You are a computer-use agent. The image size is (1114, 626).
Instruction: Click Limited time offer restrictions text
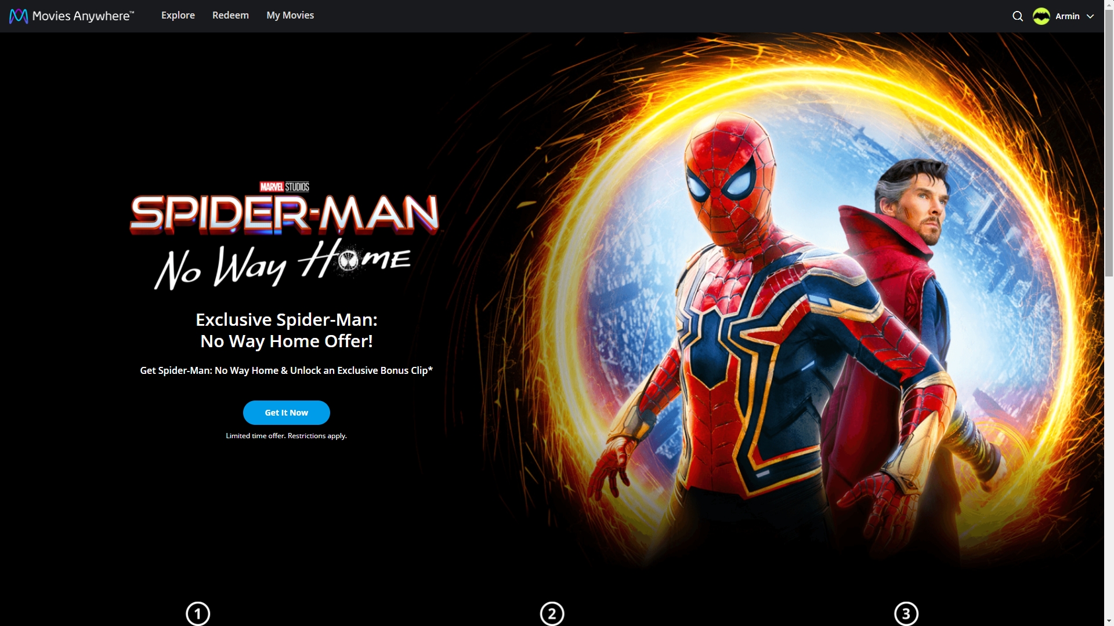(286, 436)
